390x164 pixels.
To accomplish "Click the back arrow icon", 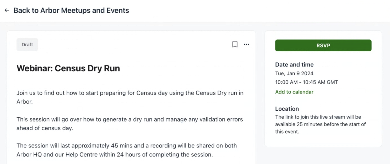I will click(7, 10).
